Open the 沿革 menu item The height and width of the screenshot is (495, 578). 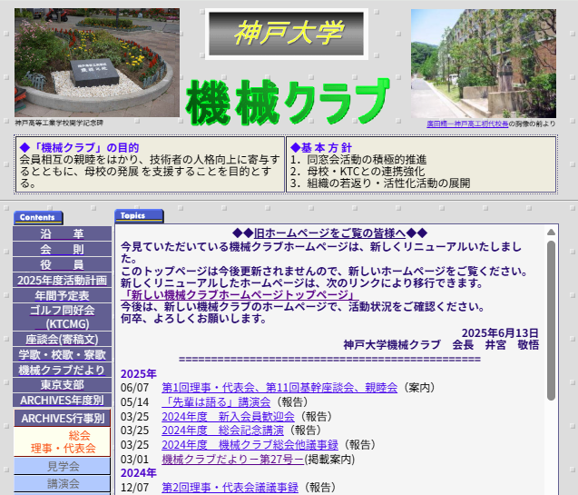point(62,233)
